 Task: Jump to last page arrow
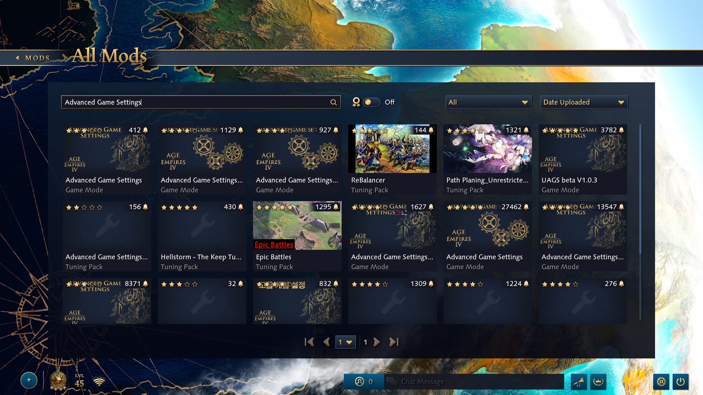coord(394,342)
